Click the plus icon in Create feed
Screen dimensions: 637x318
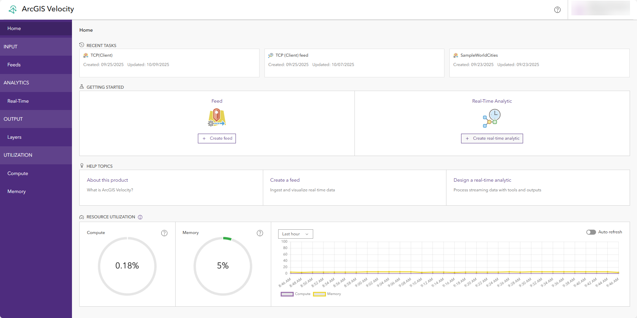click(204, 138)
